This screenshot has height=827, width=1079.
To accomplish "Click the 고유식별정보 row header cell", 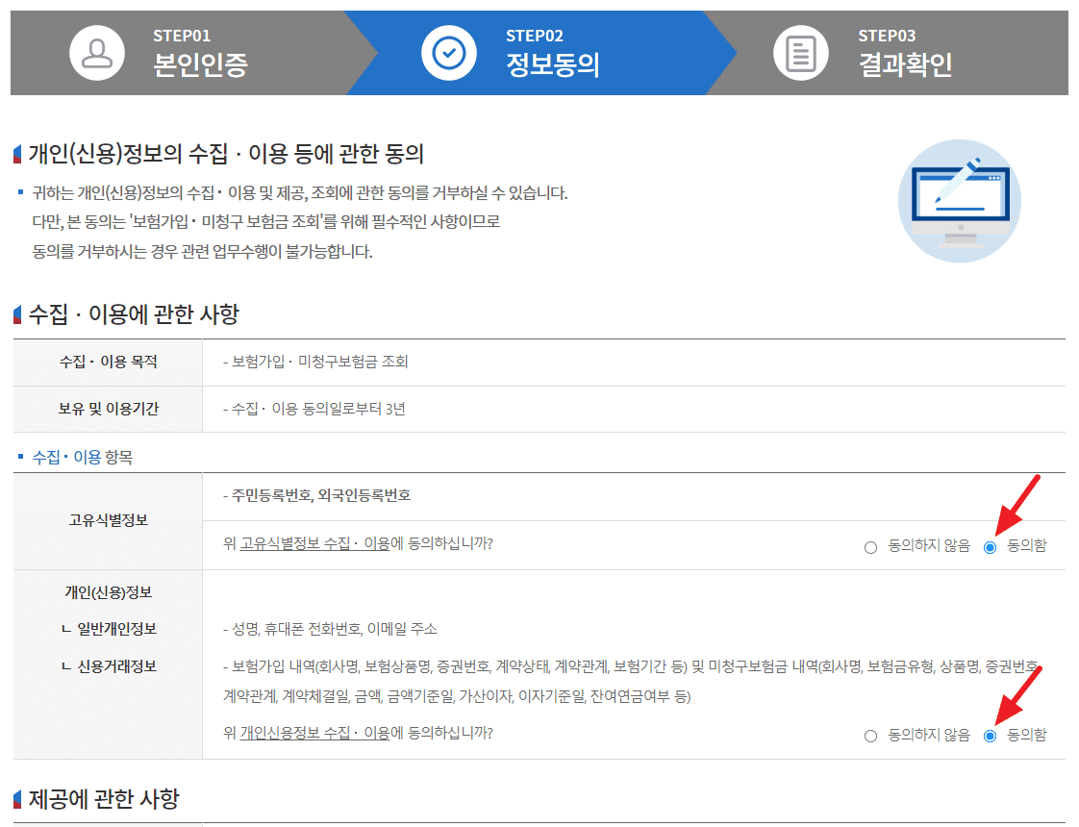I will (108, 521).
